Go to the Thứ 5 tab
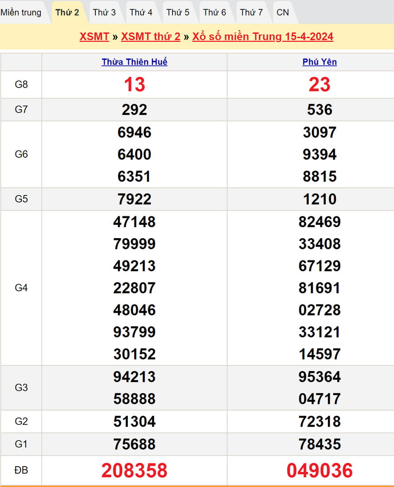Screen dimensions: 394x487 (178, 12)
